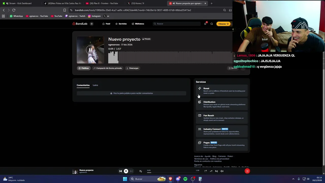The image size is (325, 183).
Task: Open the Pages service card title
Action: [x=206, y=143]
